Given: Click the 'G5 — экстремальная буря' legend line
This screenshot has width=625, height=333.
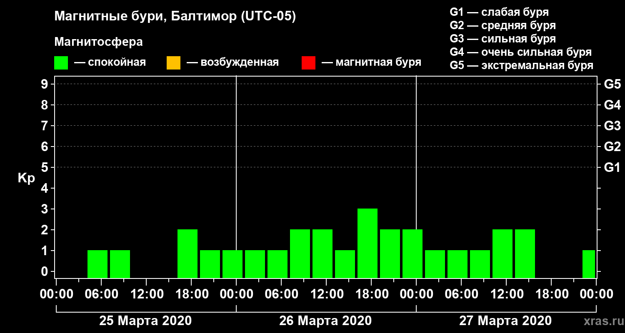Looking at the screenshot, I should coord(521,65).
